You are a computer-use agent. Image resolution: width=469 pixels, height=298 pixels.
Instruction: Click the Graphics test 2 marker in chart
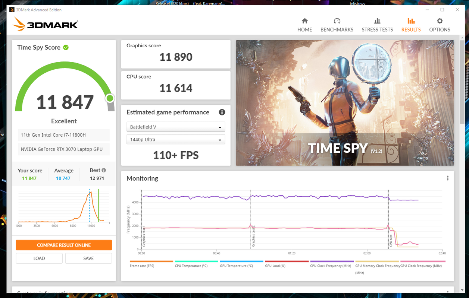(254, 236)
